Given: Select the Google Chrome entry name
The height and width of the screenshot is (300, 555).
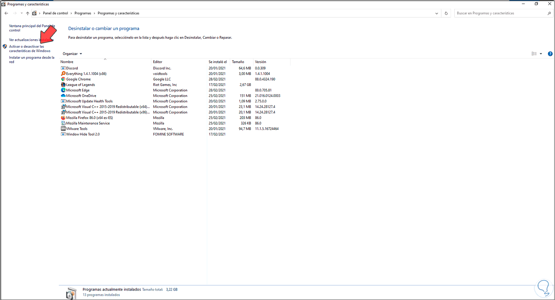Looking at the screenshot, I should click(78, 79).
